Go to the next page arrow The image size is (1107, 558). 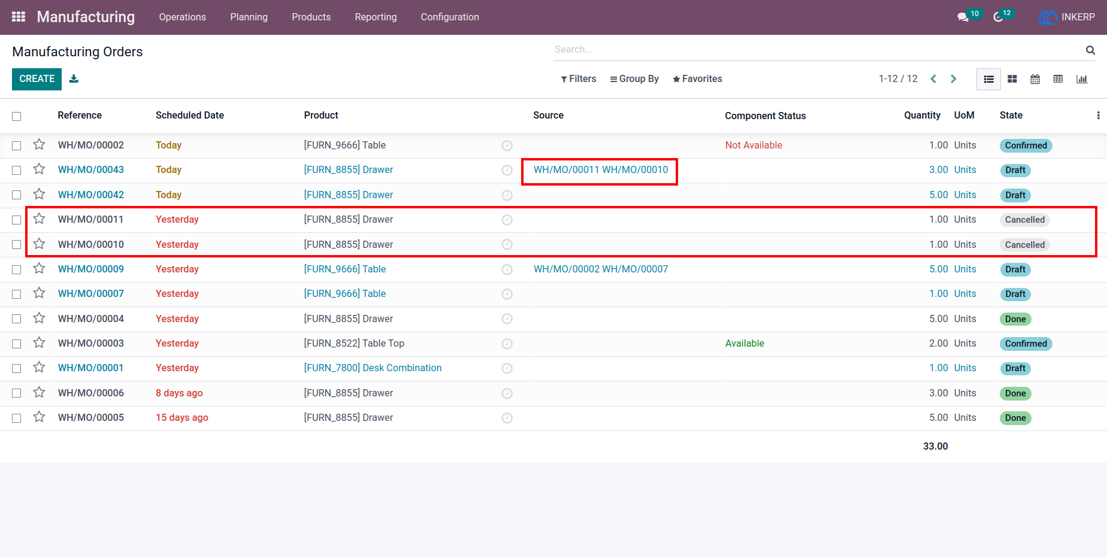(954, 79)
